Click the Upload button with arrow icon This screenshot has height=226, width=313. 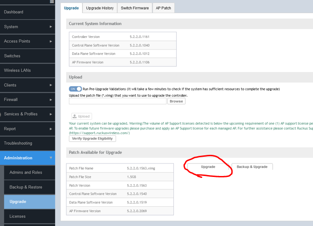tap(81, 116)
